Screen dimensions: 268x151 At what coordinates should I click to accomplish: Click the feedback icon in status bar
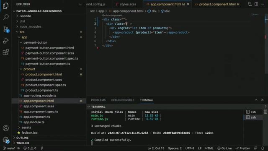coord(255,148)
